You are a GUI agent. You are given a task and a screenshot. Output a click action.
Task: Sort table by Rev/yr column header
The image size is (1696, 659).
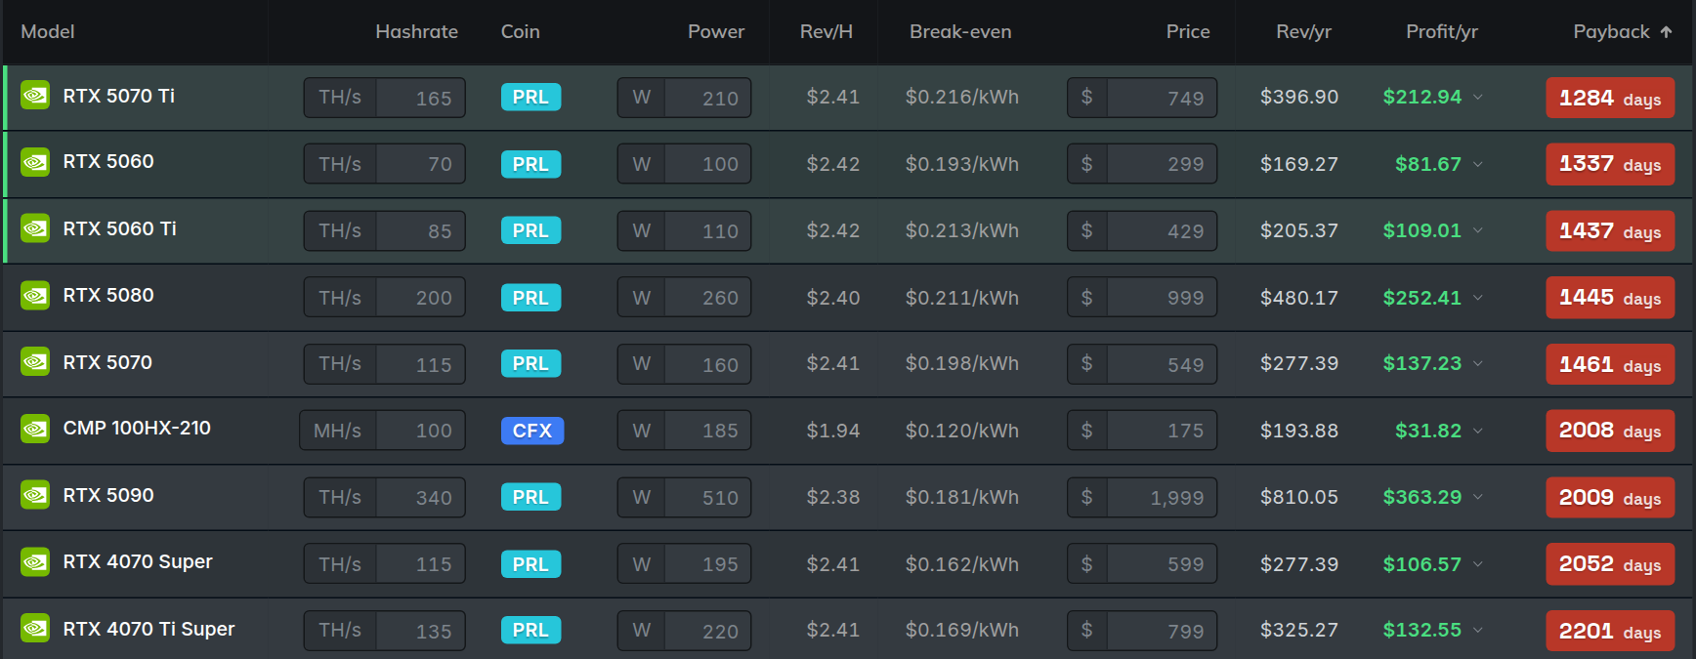point(1303,32)
